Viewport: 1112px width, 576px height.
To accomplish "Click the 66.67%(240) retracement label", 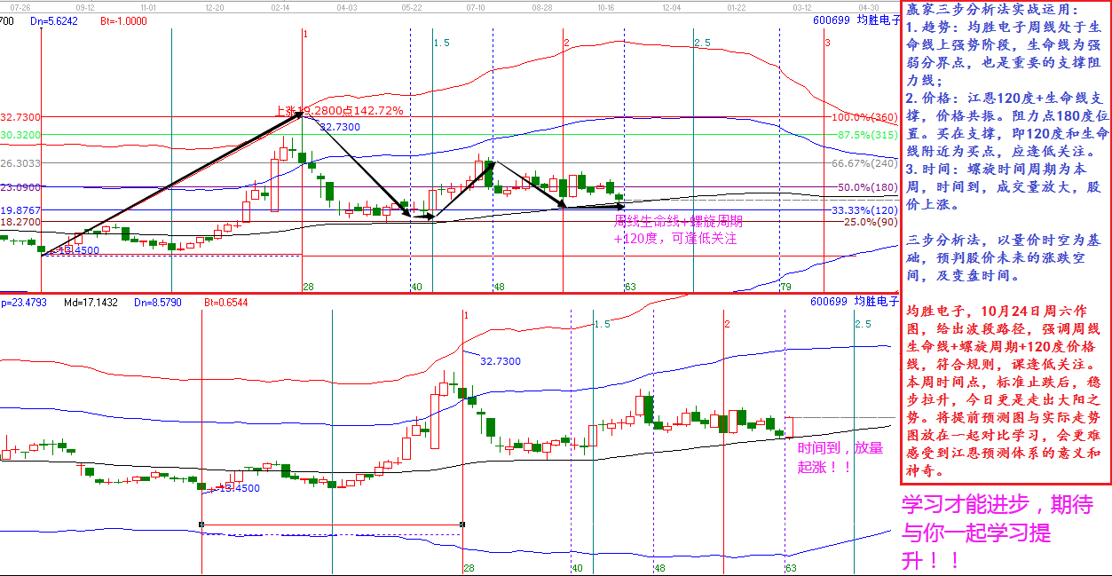I will pos(864,163).
